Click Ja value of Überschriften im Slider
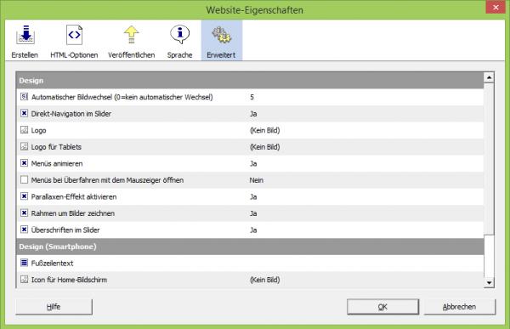This screenshot has height=329, width=510. (253, 230)
